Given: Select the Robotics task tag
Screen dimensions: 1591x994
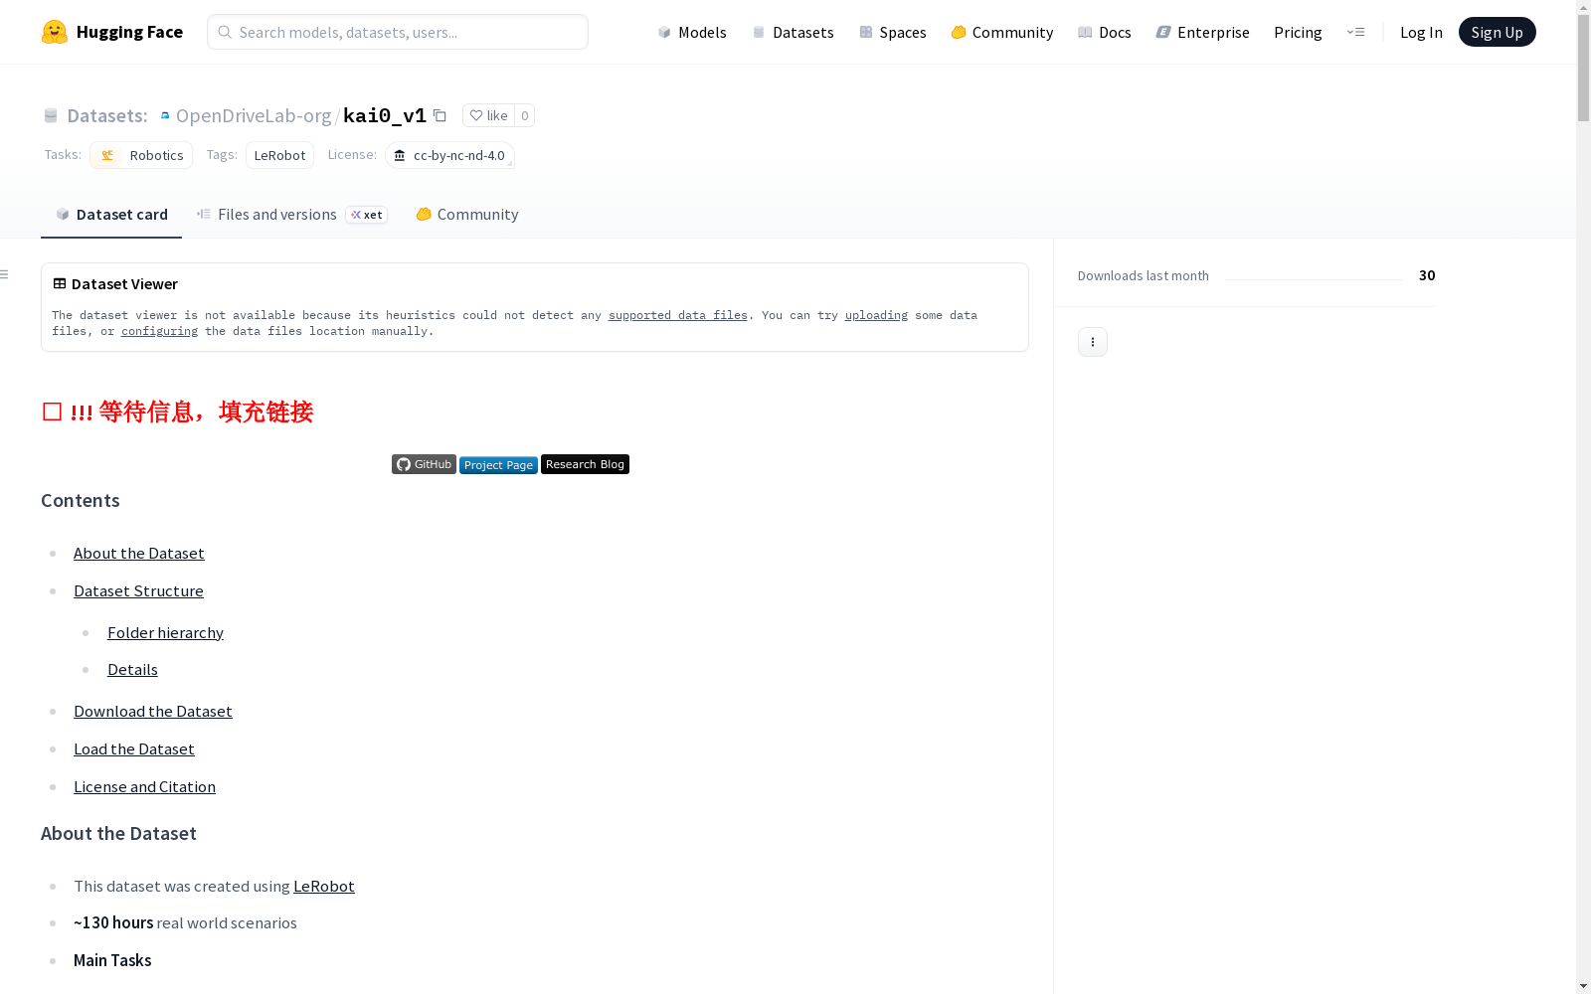Looking at the screenshot, I should 141,155.
